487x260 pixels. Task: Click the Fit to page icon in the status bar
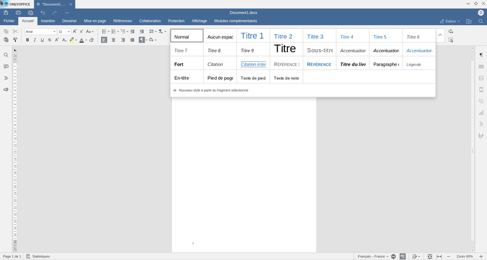tap(430, 256)
